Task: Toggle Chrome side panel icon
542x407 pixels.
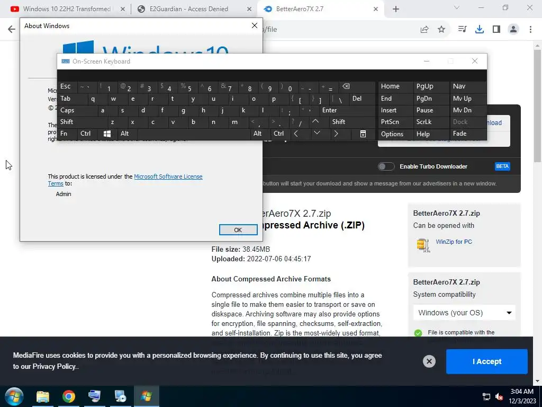Action: (496, 30)
